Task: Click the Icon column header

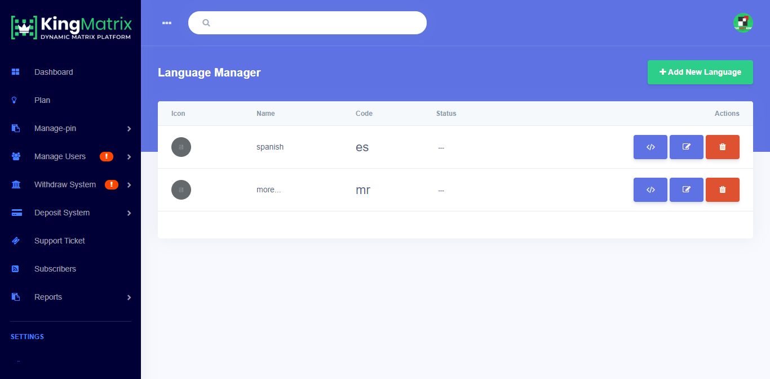Action: click(178, 113)
